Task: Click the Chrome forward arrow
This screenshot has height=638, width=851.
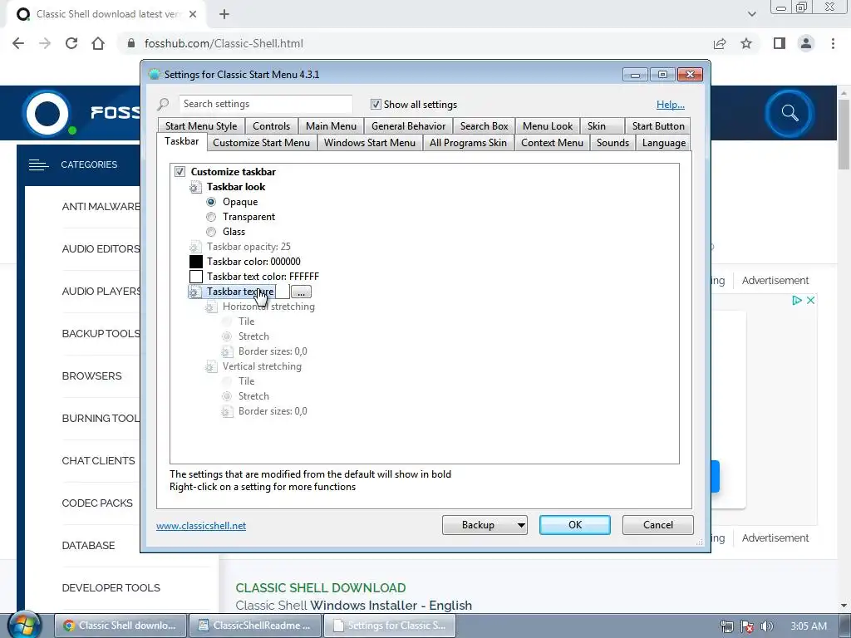Action: tap(45, 43)
